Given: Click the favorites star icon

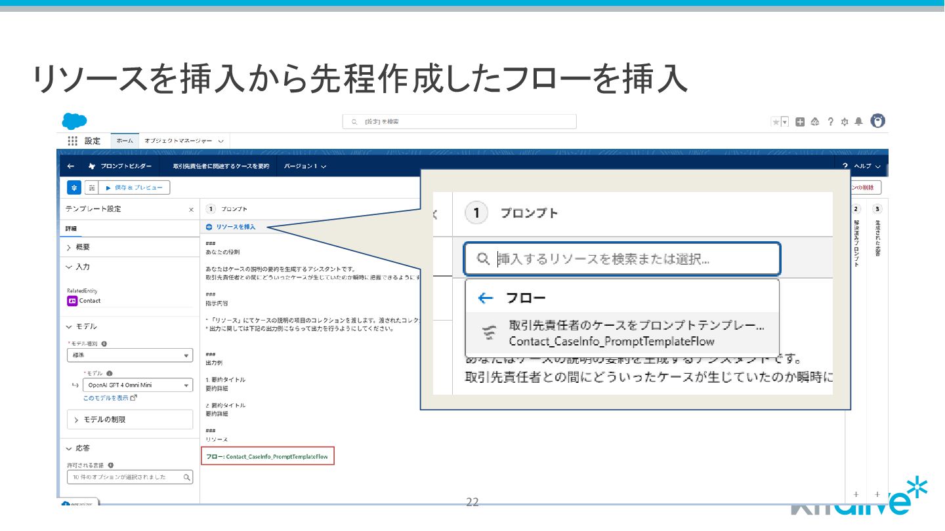Looking at the screenshot, I should tap(776, 122).
